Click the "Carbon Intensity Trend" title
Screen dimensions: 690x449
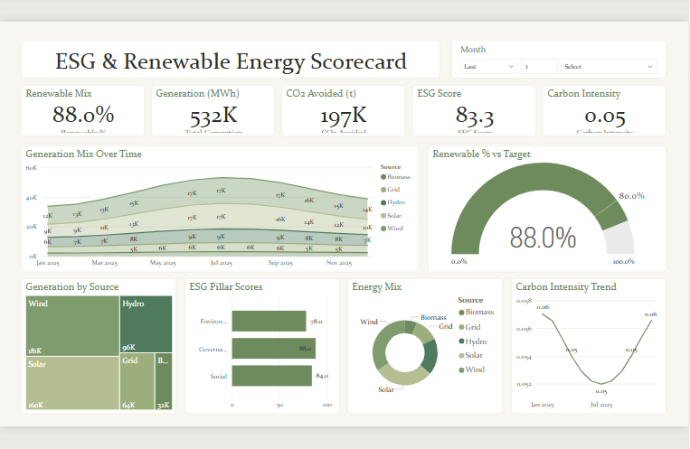[566, 286]
